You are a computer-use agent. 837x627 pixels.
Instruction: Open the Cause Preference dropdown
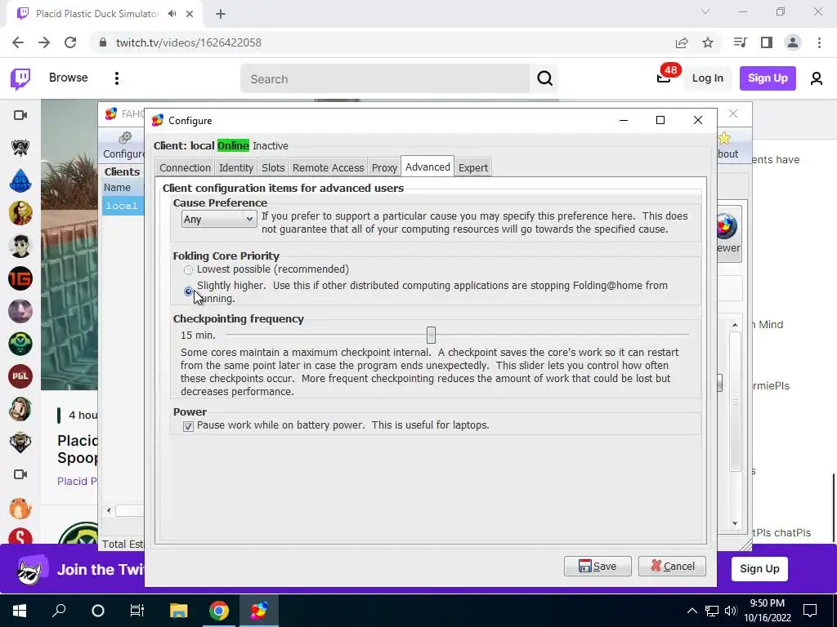coord(219,219)
